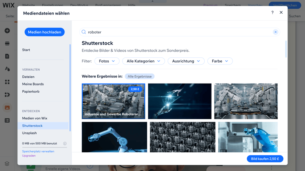
Task: Open the help question mark icon
Action: (x=272, y=13)
